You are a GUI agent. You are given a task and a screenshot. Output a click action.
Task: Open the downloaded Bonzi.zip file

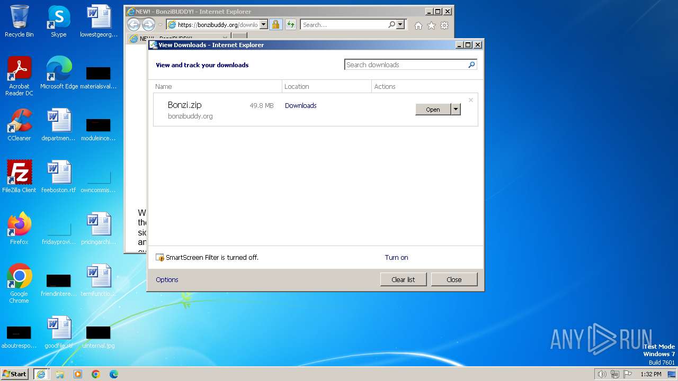pos(433,109)
